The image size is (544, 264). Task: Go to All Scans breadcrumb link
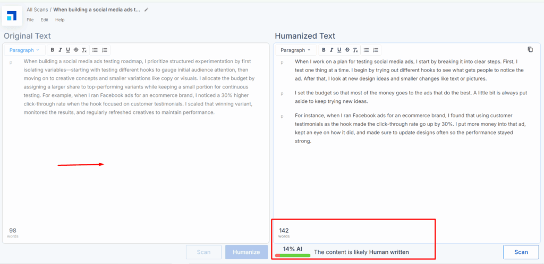click(37, 10)
